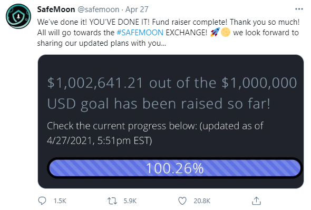The image size is (311, 210).
Task: Like the tweet with the heart icon
Action: point(182,201)
